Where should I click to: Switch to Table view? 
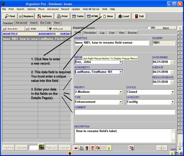pyautogui.click(x=78, y=16)
